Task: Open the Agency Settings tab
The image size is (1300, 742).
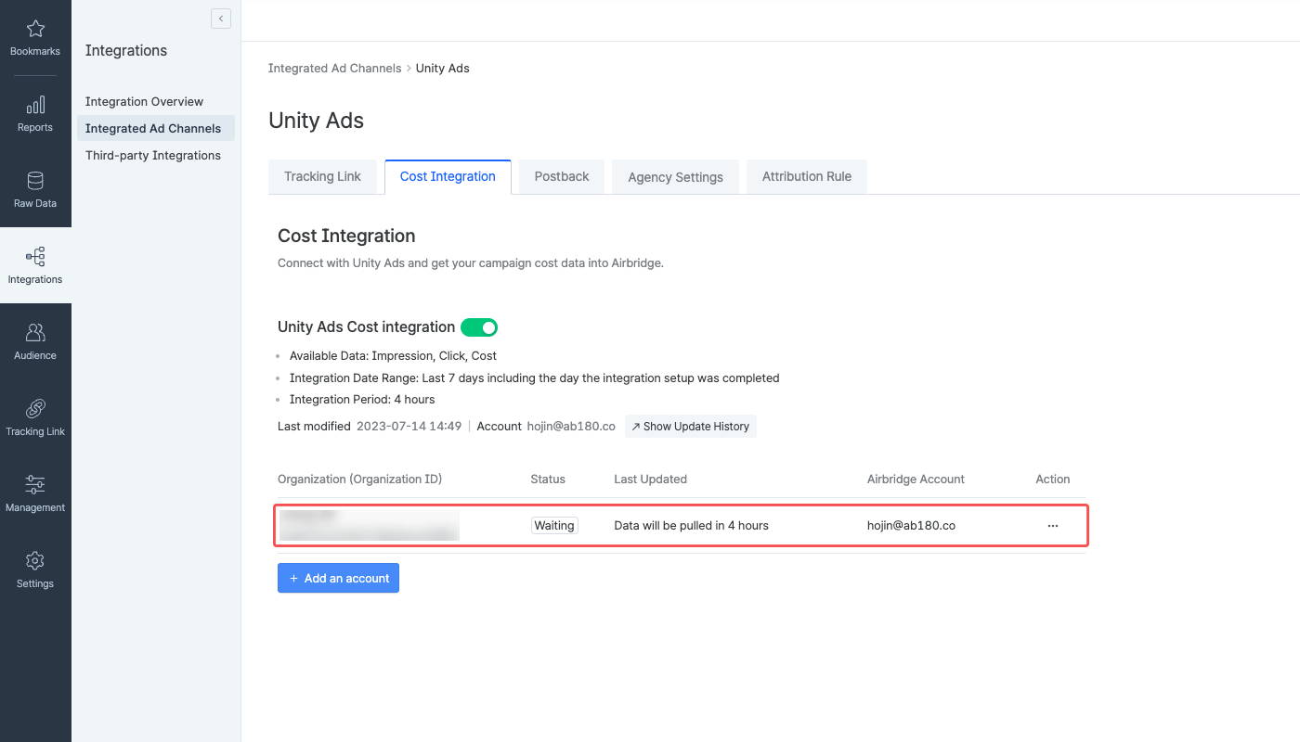Action: coord(675,176)
